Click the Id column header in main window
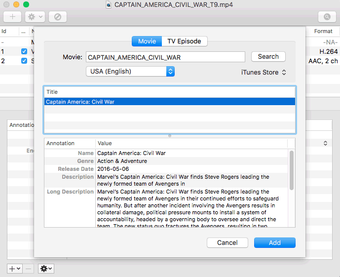The image size is (340, 277). pyautogui.click(x=4, y=31)
